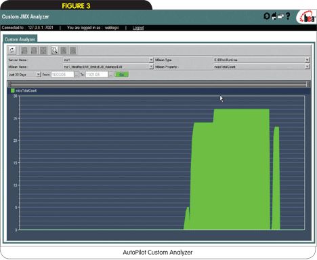This screenshot has width=317, height=260.
Task: Click the reload icon in the header
Action: [267, 16]
